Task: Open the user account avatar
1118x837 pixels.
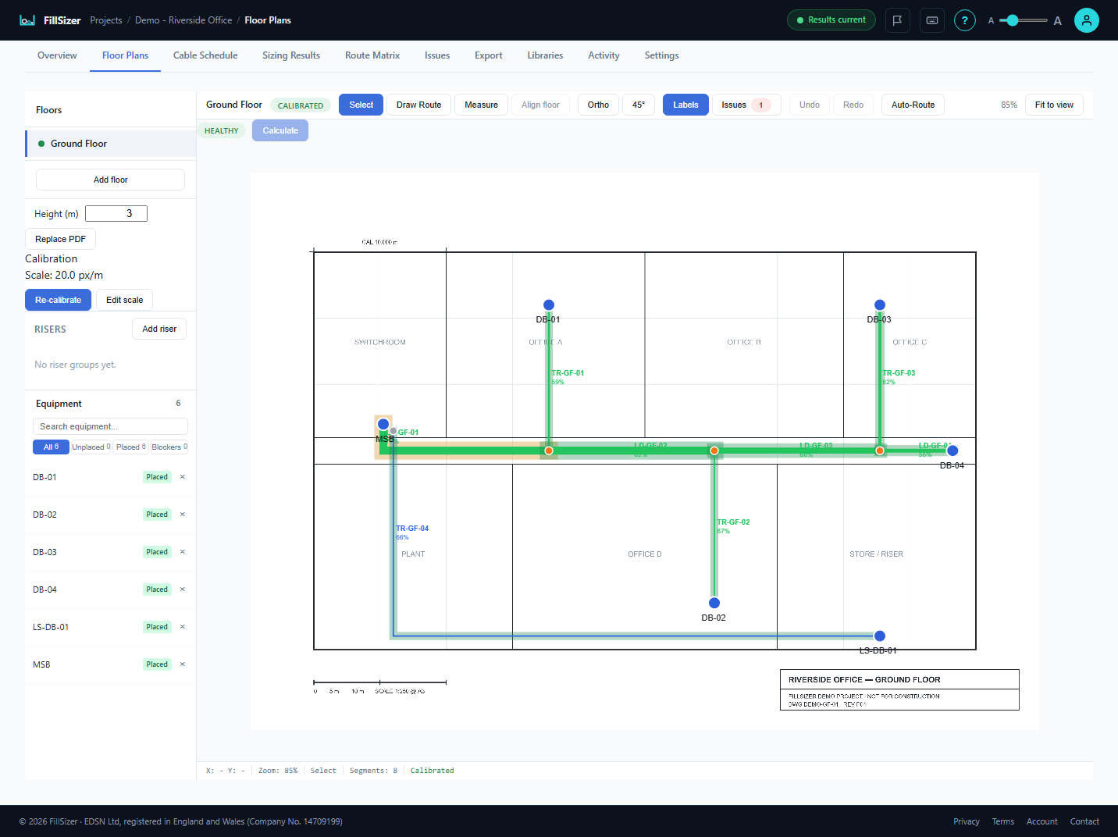Action: click(1087, 20)
